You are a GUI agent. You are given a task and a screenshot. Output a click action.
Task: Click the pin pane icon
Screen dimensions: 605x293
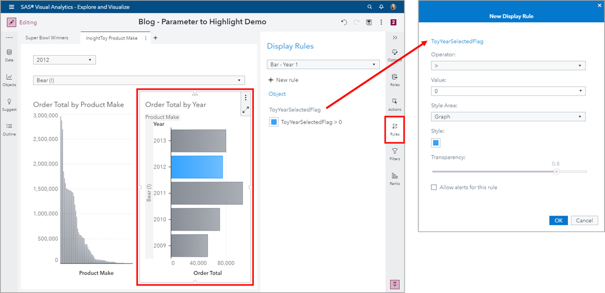tap(396, 285)
